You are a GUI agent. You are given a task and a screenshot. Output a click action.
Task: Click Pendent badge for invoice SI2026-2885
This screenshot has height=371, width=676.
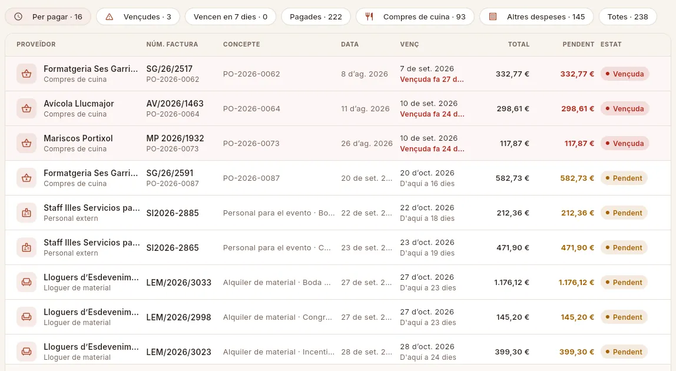click(624, 213)
